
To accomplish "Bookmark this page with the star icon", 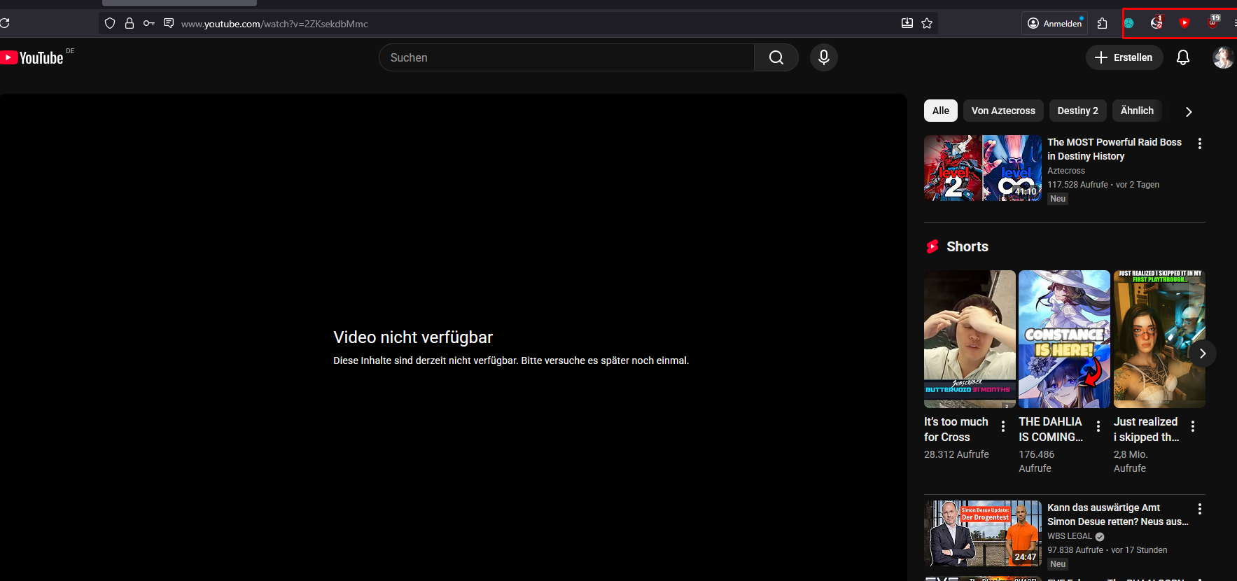I will [926, 23].
